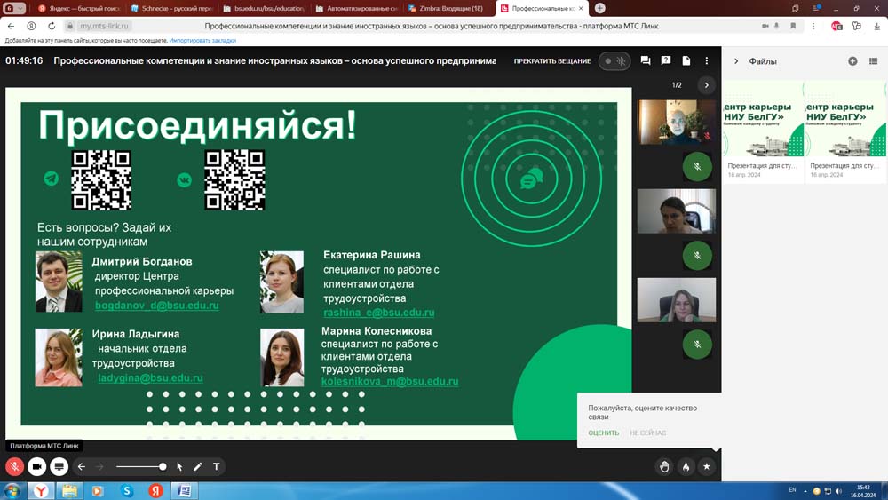888x500 pixels.
Task: Collapse the Файлы panel with chevron
Action: coord(736,61)
